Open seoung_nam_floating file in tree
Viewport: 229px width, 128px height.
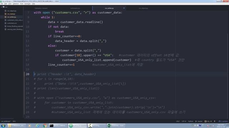pos(15,29)
